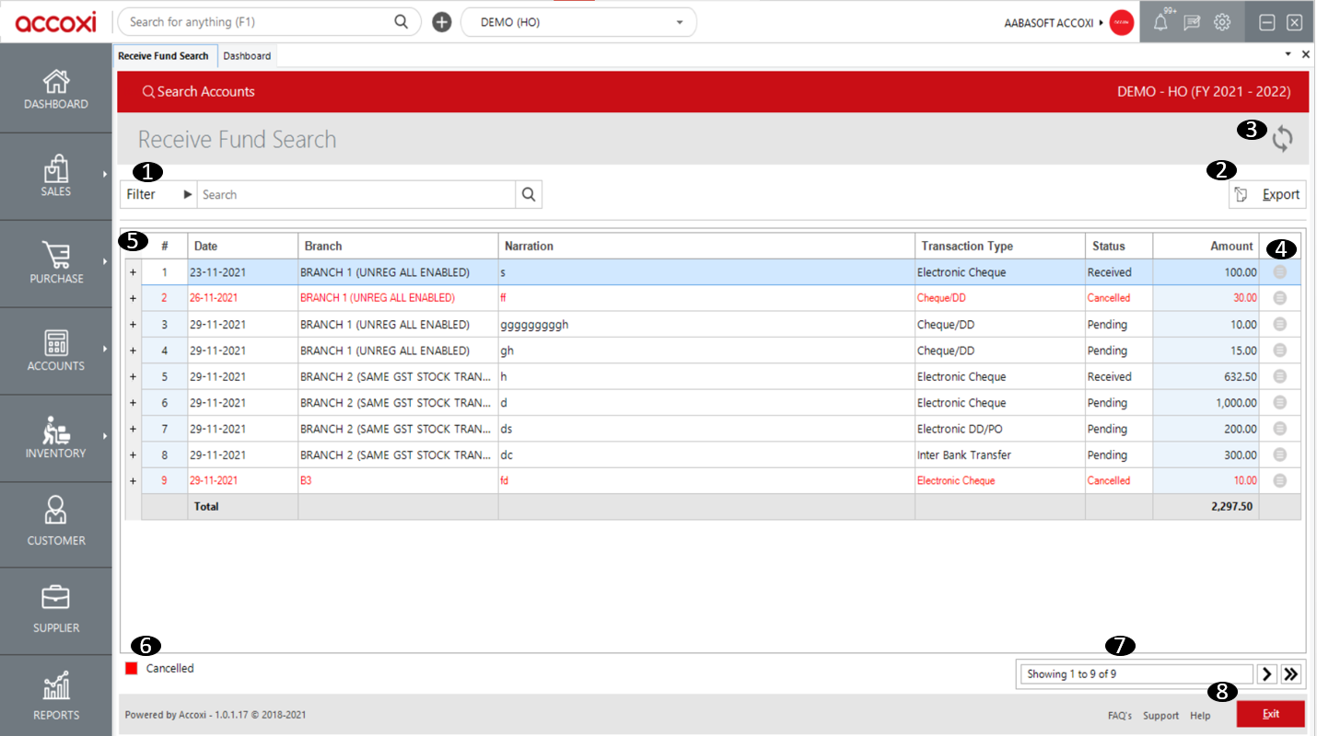The image size is (1317, 736).
Task: Open the Support link
Action: (x=1160, y=716)
